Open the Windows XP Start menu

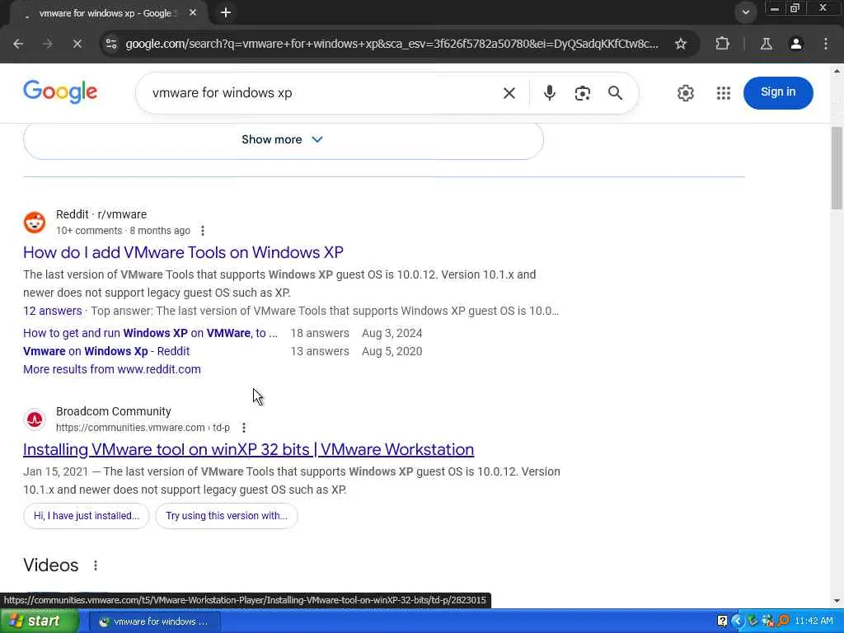pyautogui.click(x=39, y=621)
